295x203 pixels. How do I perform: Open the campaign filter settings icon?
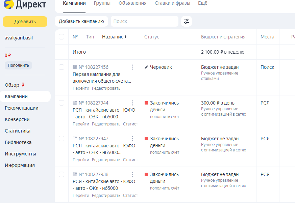click(x=187, y=21)
